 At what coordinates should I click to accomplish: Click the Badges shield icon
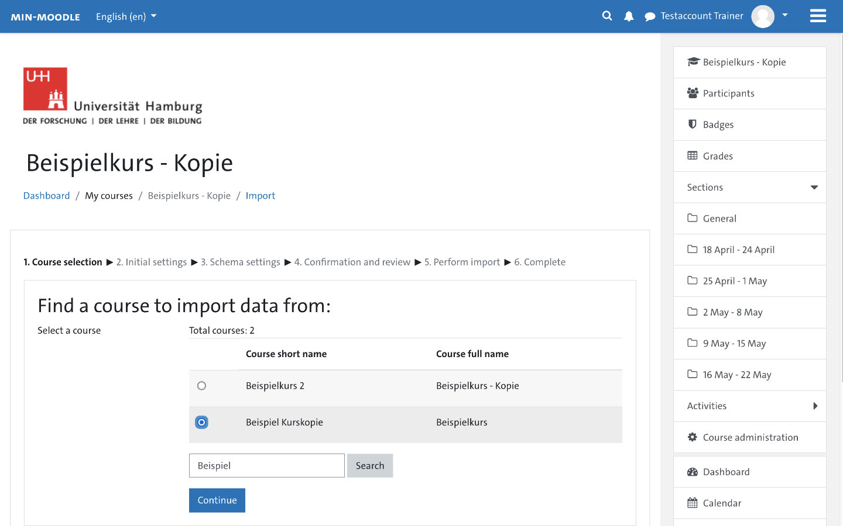(693, 124)
